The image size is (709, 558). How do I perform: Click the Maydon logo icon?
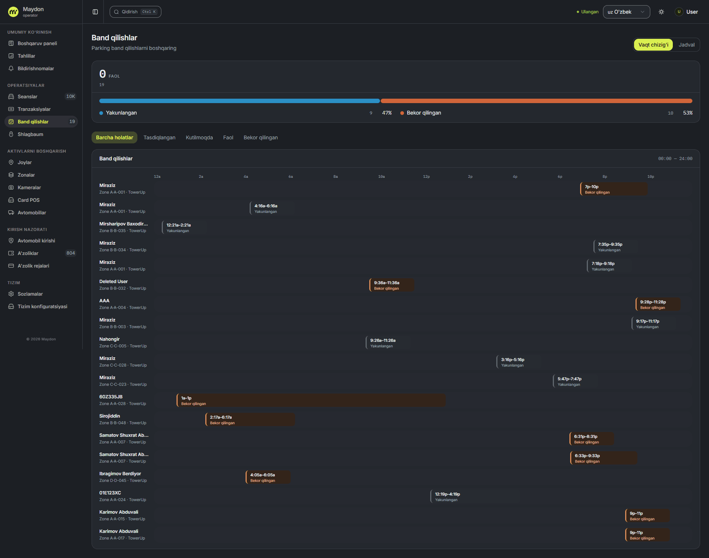coord(13,12)
